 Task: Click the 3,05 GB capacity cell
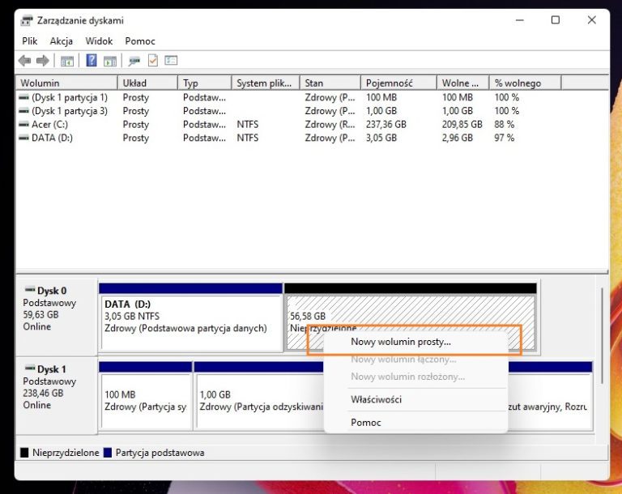click(381, 138)
